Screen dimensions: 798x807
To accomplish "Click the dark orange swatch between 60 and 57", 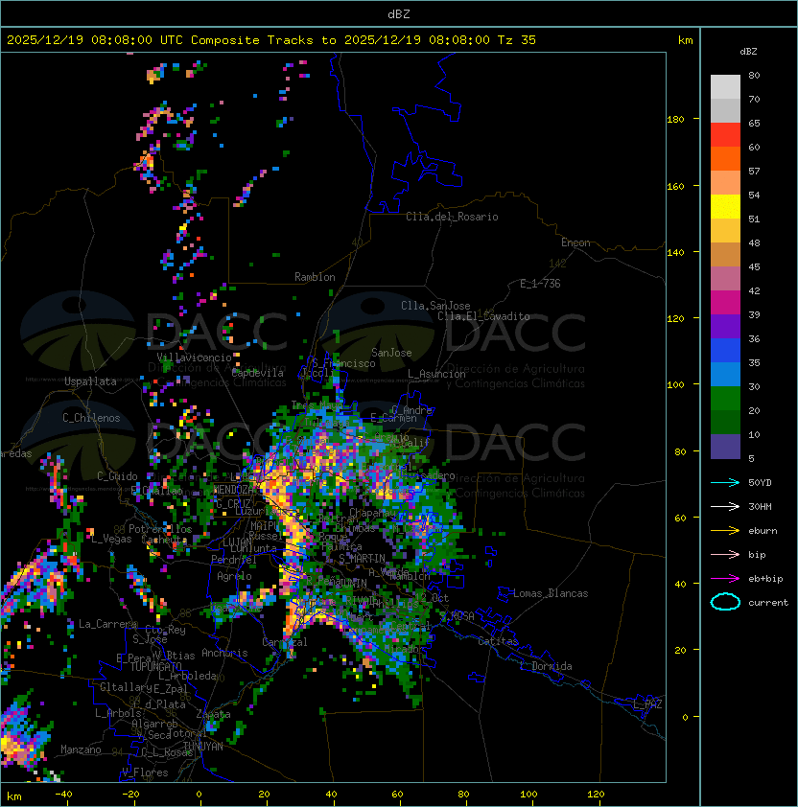I will tap(725, 158).
